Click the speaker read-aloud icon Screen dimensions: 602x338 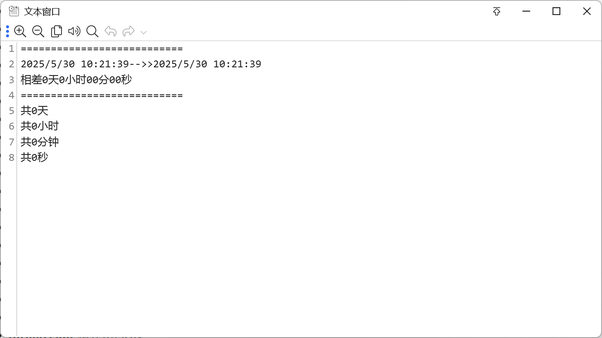click(74, 31)
